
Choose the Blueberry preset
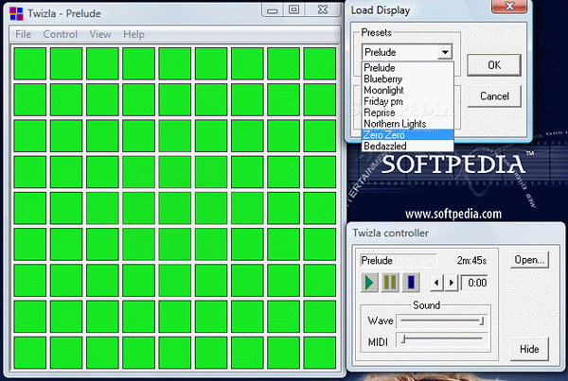[407, 78]
